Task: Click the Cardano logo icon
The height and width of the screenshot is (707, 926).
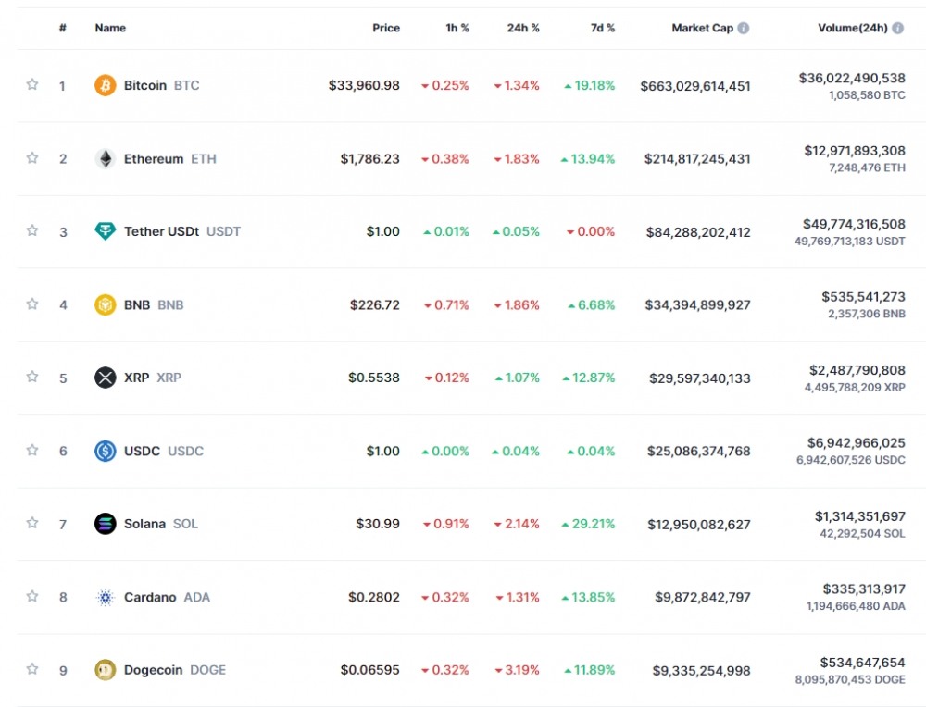Action: (106, 597)
